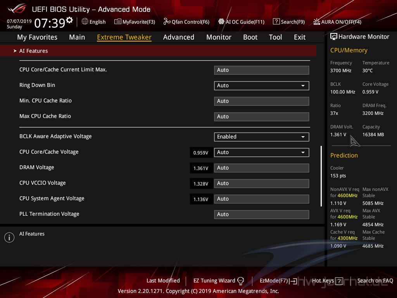
Task: Toggle AURA ON/OFF light icon
Action: [316, 22]
